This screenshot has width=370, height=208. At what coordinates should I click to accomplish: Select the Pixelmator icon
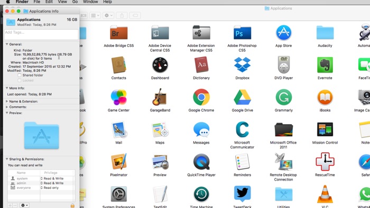(x=119, y=162)
